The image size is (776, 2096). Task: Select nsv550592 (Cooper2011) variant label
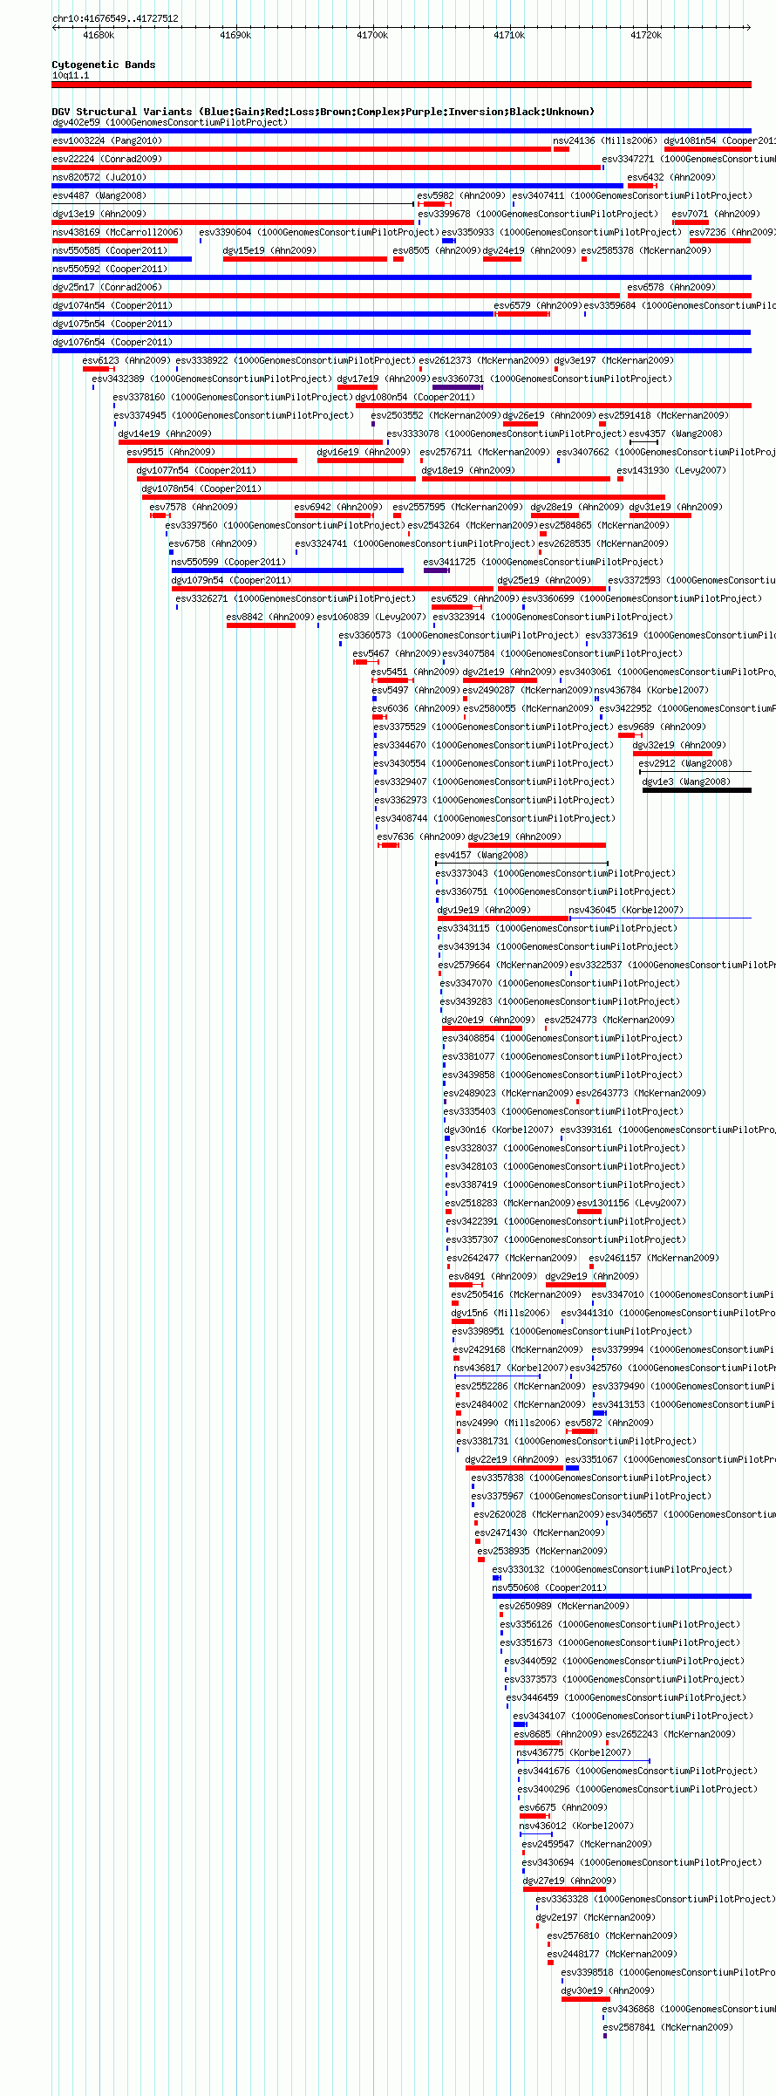point(110,269)
